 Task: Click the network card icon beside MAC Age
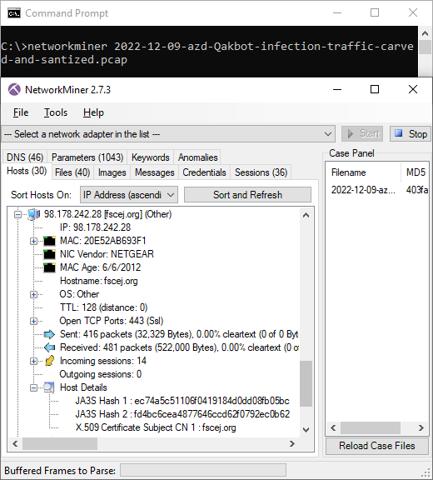[x=49, y=267]
